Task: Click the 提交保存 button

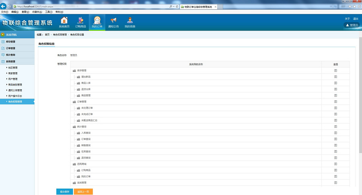Action: click(65, 191)
